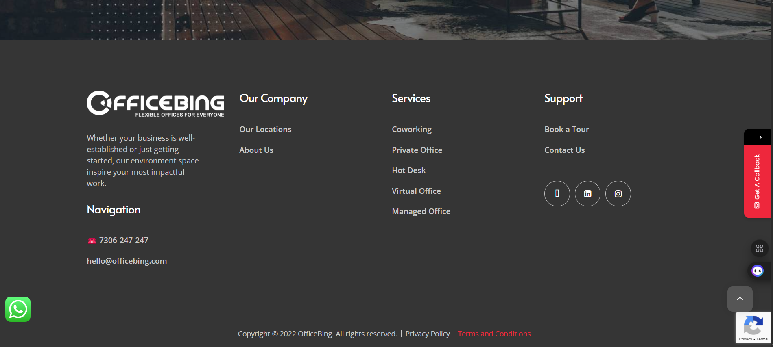The width and height of the screenshot is (773, 347).
Task: Open the Privacy Policy link
Action: pyautogui.click(x=427, y=334)
